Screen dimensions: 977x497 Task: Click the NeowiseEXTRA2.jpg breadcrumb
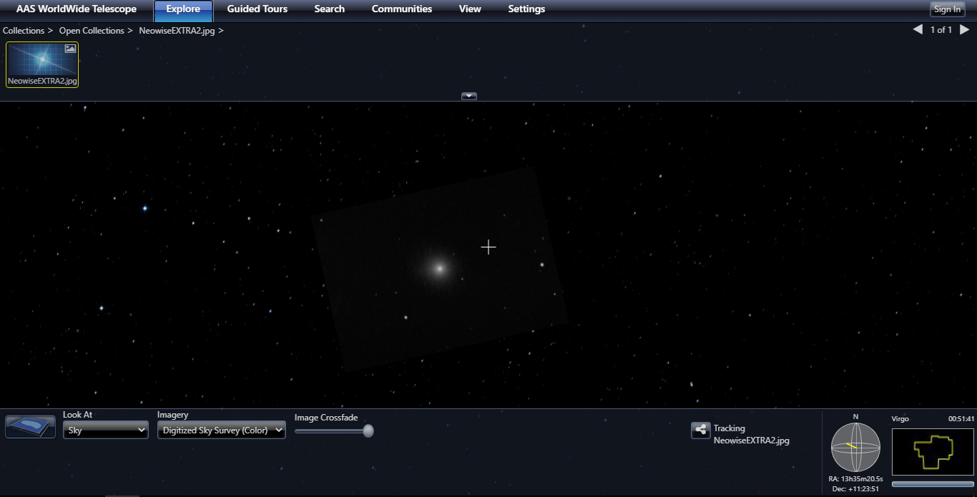(177, 31)
